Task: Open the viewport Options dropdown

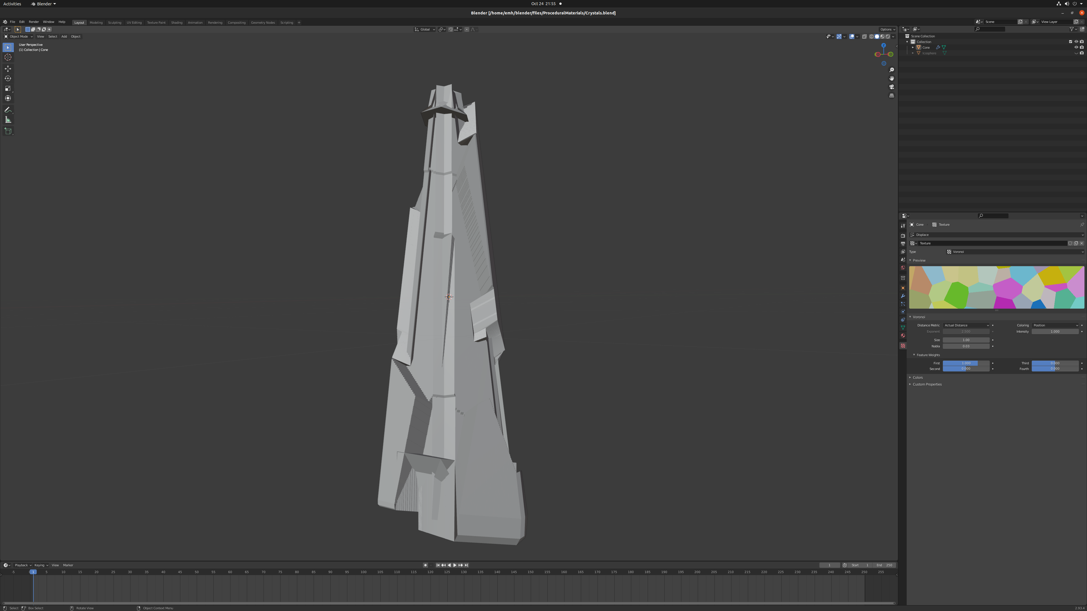Action: [x=887, y=29]
